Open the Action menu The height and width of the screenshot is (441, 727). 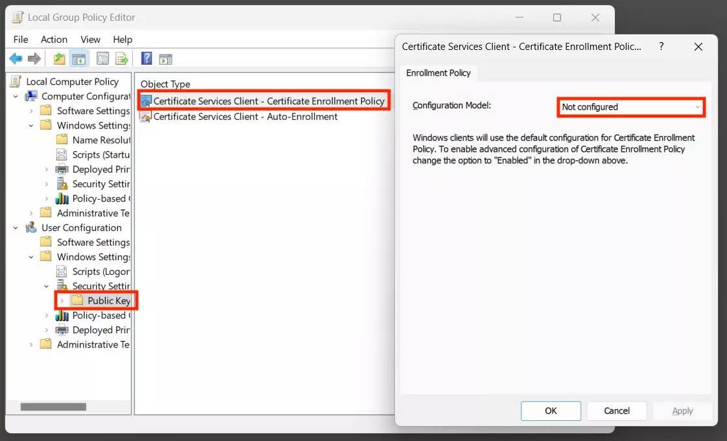54,40
